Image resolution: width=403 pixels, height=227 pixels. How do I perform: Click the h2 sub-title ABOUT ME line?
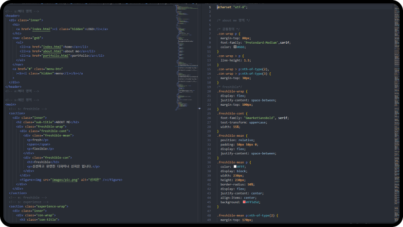[x=48, y=122]
